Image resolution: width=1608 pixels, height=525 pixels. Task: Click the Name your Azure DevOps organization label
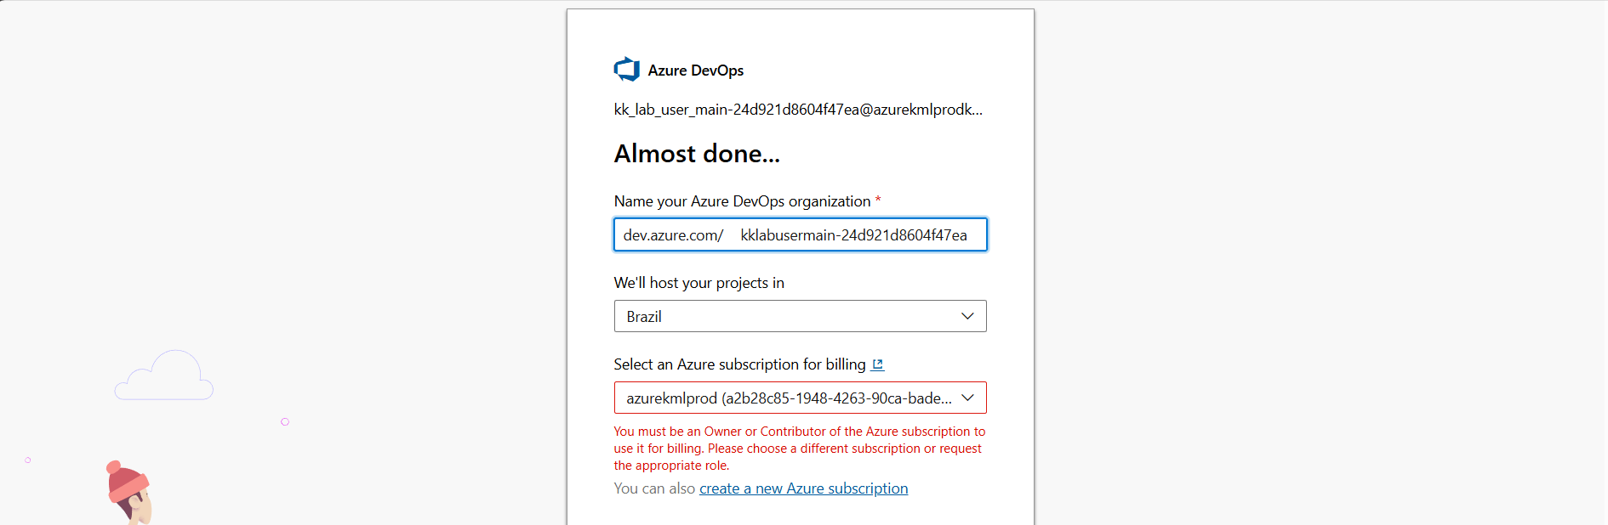(x=742, y=201)
